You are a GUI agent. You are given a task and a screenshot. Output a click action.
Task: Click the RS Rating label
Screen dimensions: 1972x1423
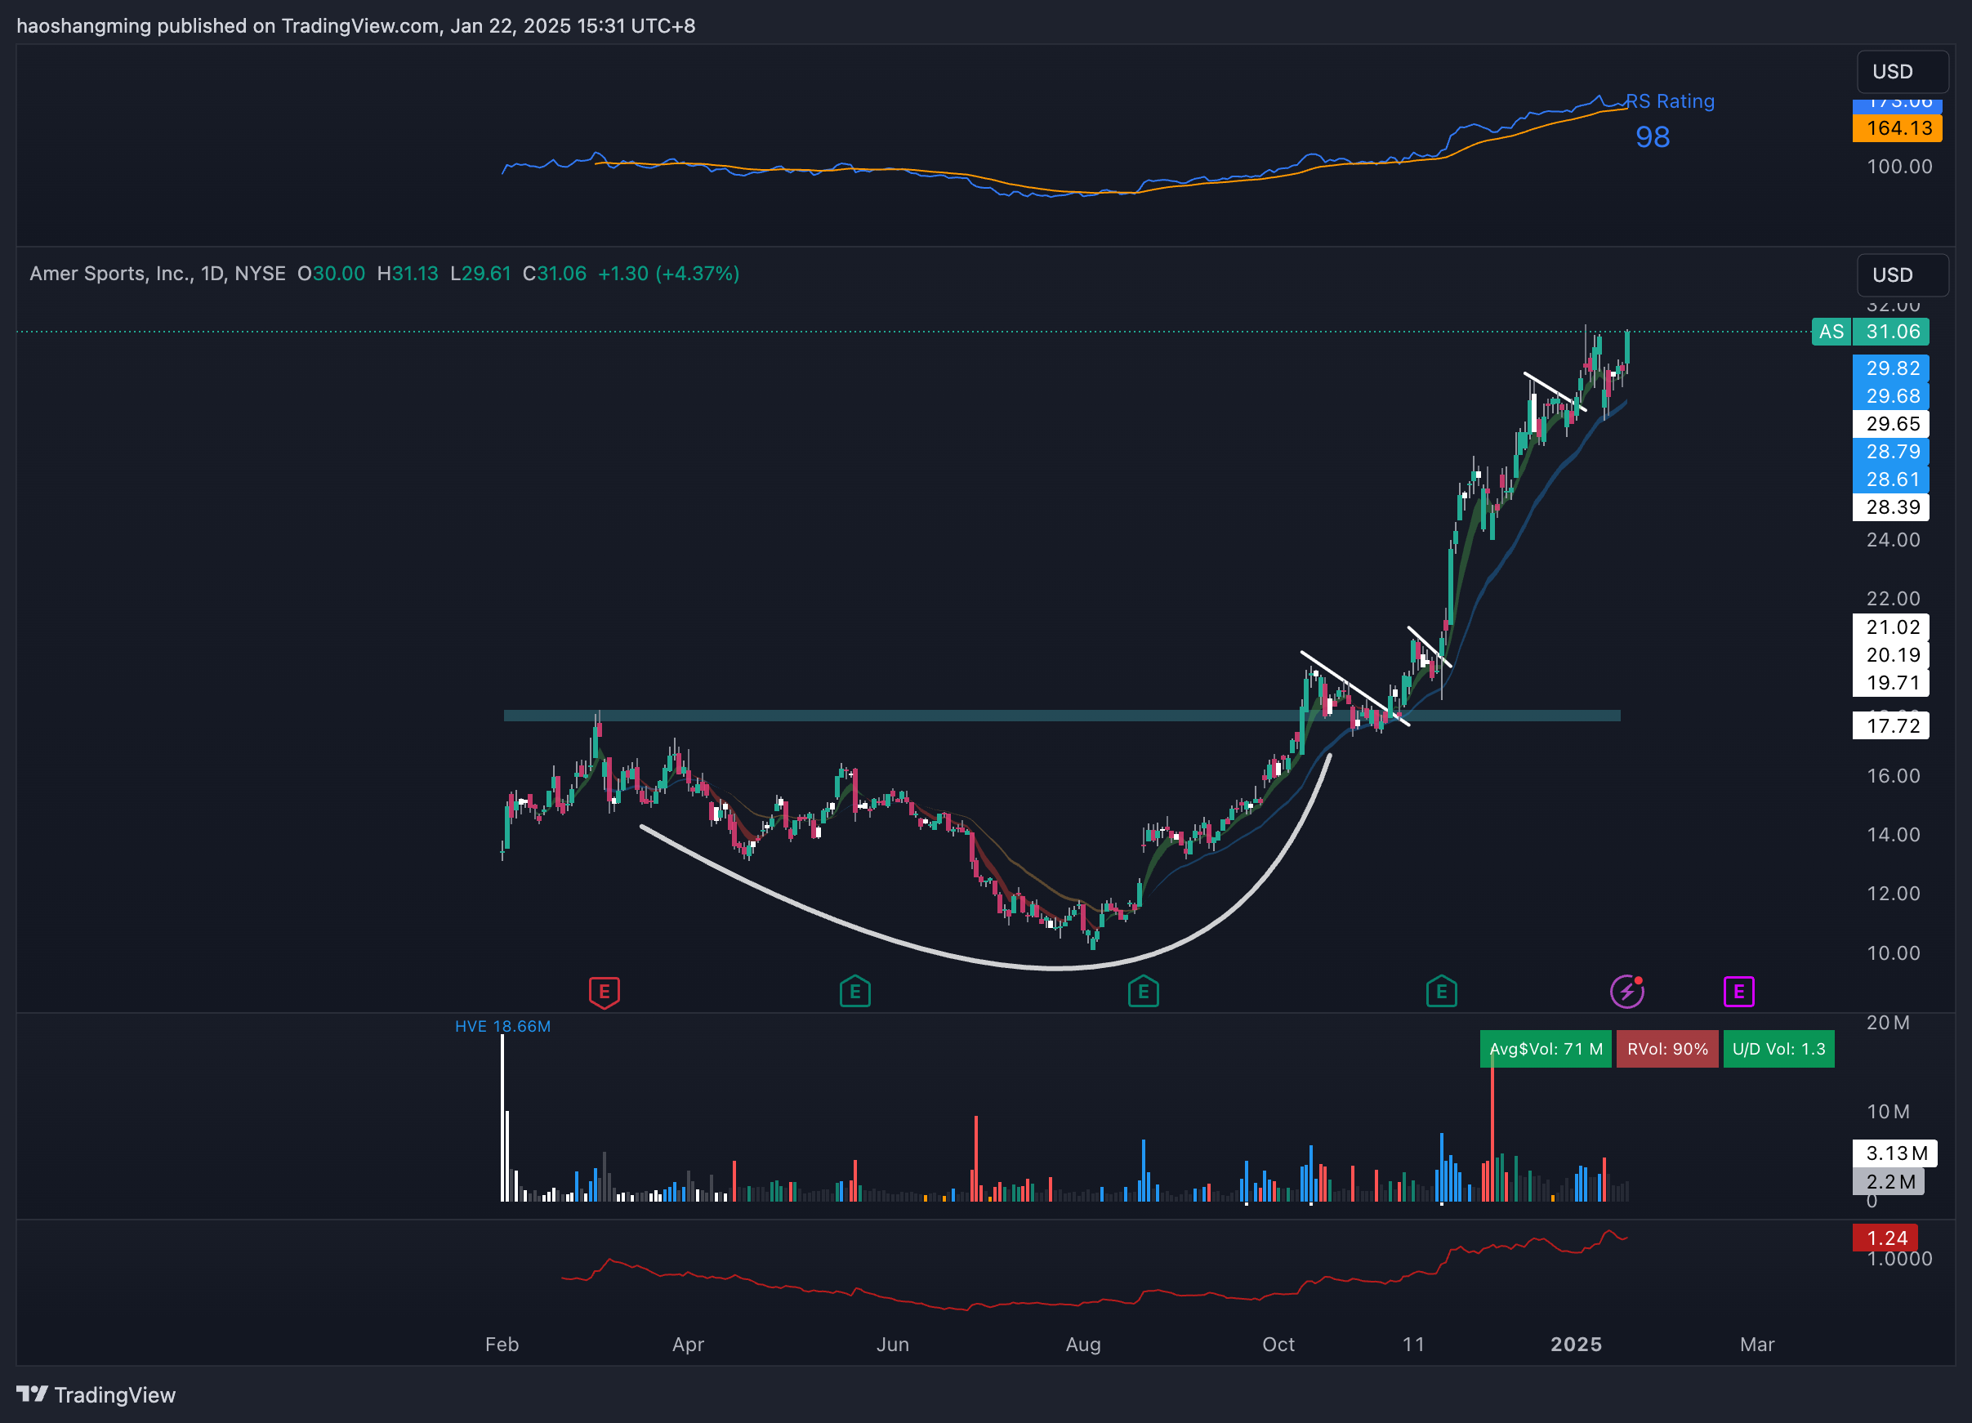pyautogui.click(x=1670, y=102)
